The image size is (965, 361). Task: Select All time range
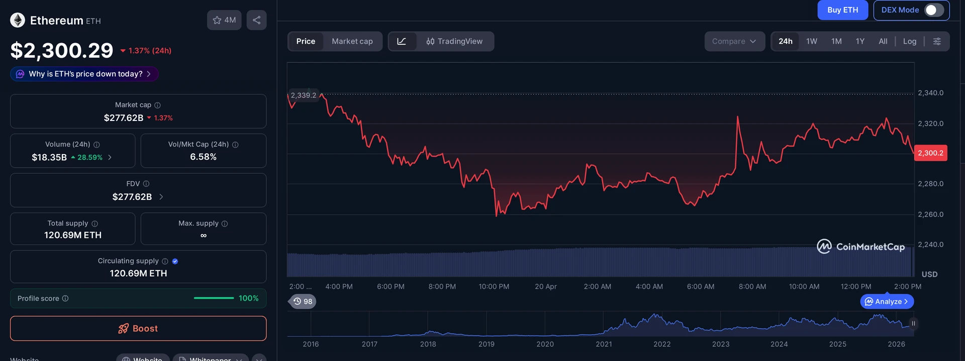[x=883, y=41]
